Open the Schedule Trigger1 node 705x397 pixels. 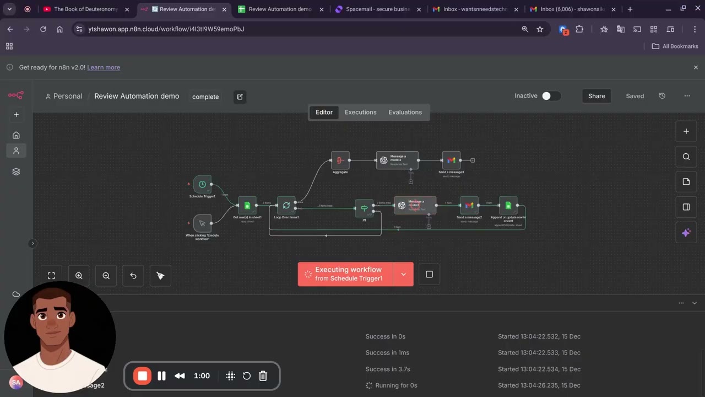202,184
